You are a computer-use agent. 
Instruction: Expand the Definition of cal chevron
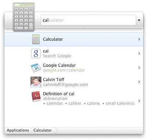pos(139,101)
